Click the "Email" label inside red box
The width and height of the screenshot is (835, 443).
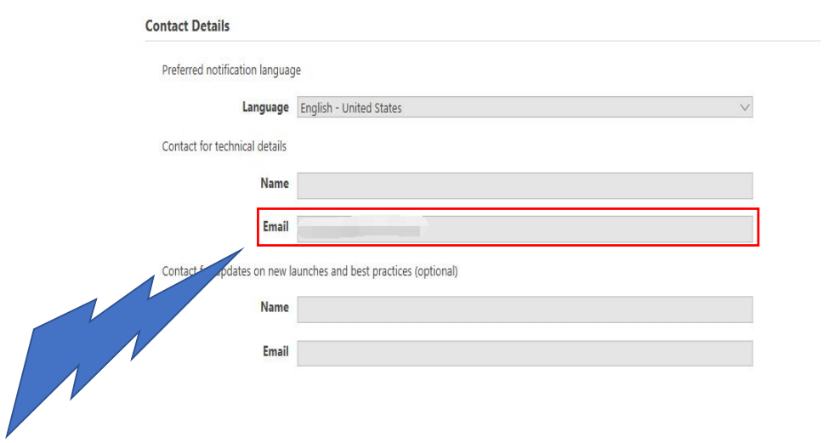click(x=275, y=227)
